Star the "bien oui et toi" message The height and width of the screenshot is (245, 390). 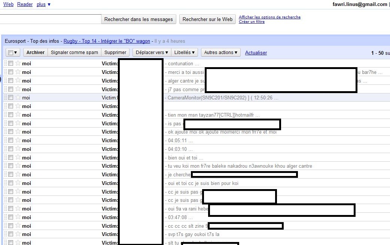[18, 158]
